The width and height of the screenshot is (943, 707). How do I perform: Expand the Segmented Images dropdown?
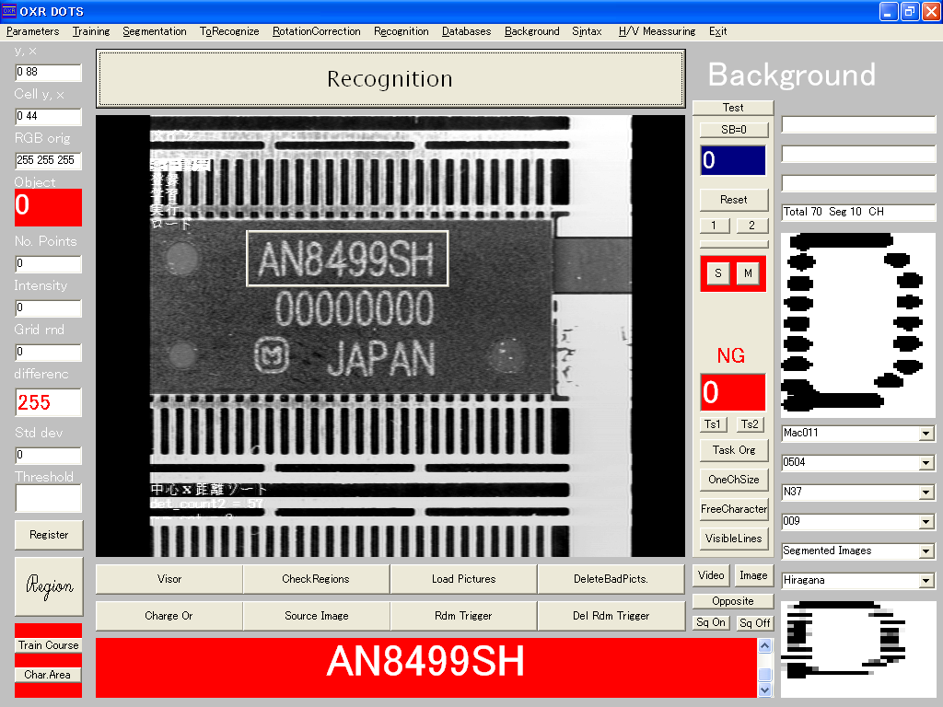926,551
